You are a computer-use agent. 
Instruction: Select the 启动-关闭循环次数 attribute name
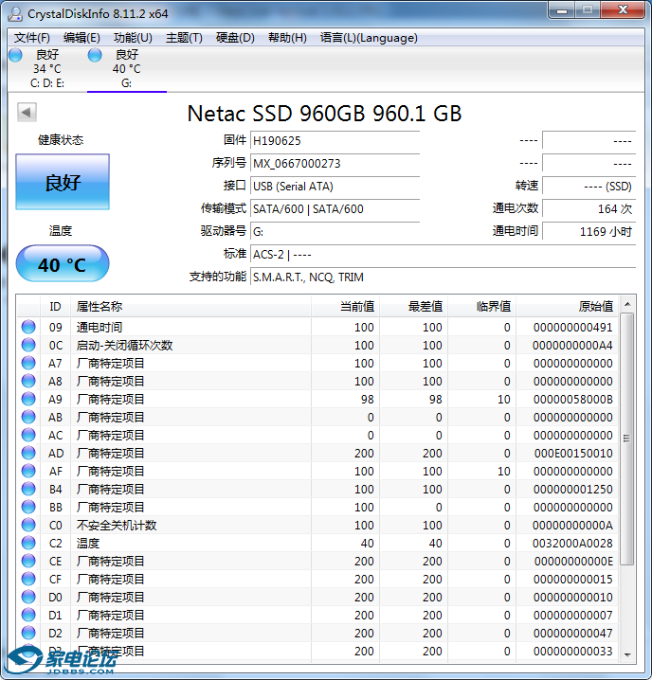[124, 345]
